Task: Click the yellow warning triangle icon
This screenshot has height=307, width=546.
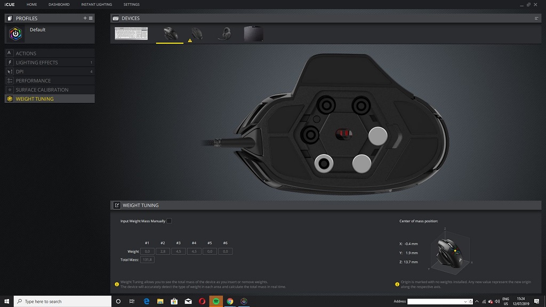Action: pyautogui.click(x=190, y=41)
